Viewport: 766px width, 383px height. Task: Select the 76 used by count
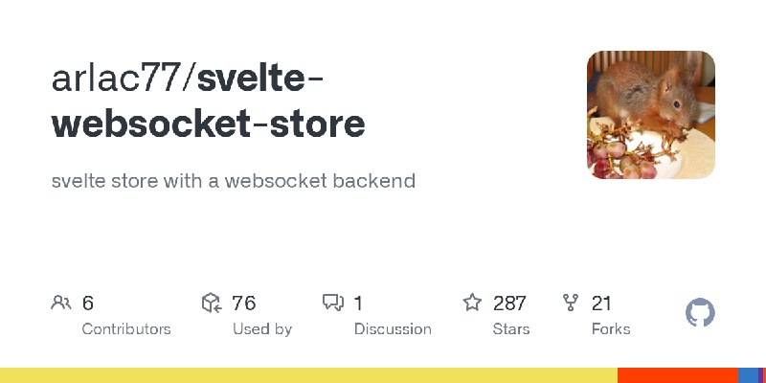pyautogui.click(x=244, y=304)
